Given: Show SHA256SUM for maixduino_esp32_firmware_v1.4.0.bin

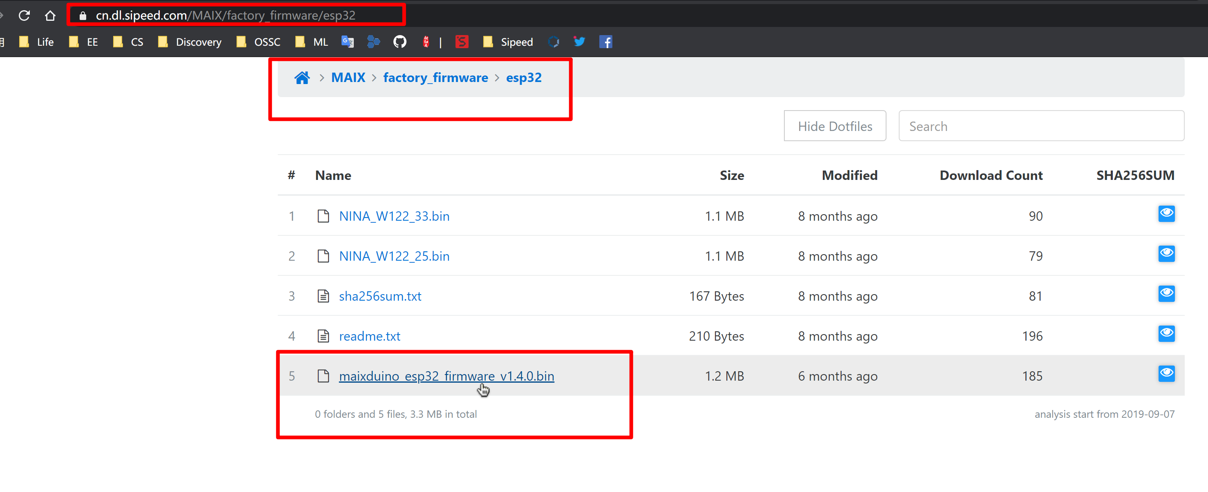Looking at the screenshot, I should pyautogui.click(x=1166, y=374).
